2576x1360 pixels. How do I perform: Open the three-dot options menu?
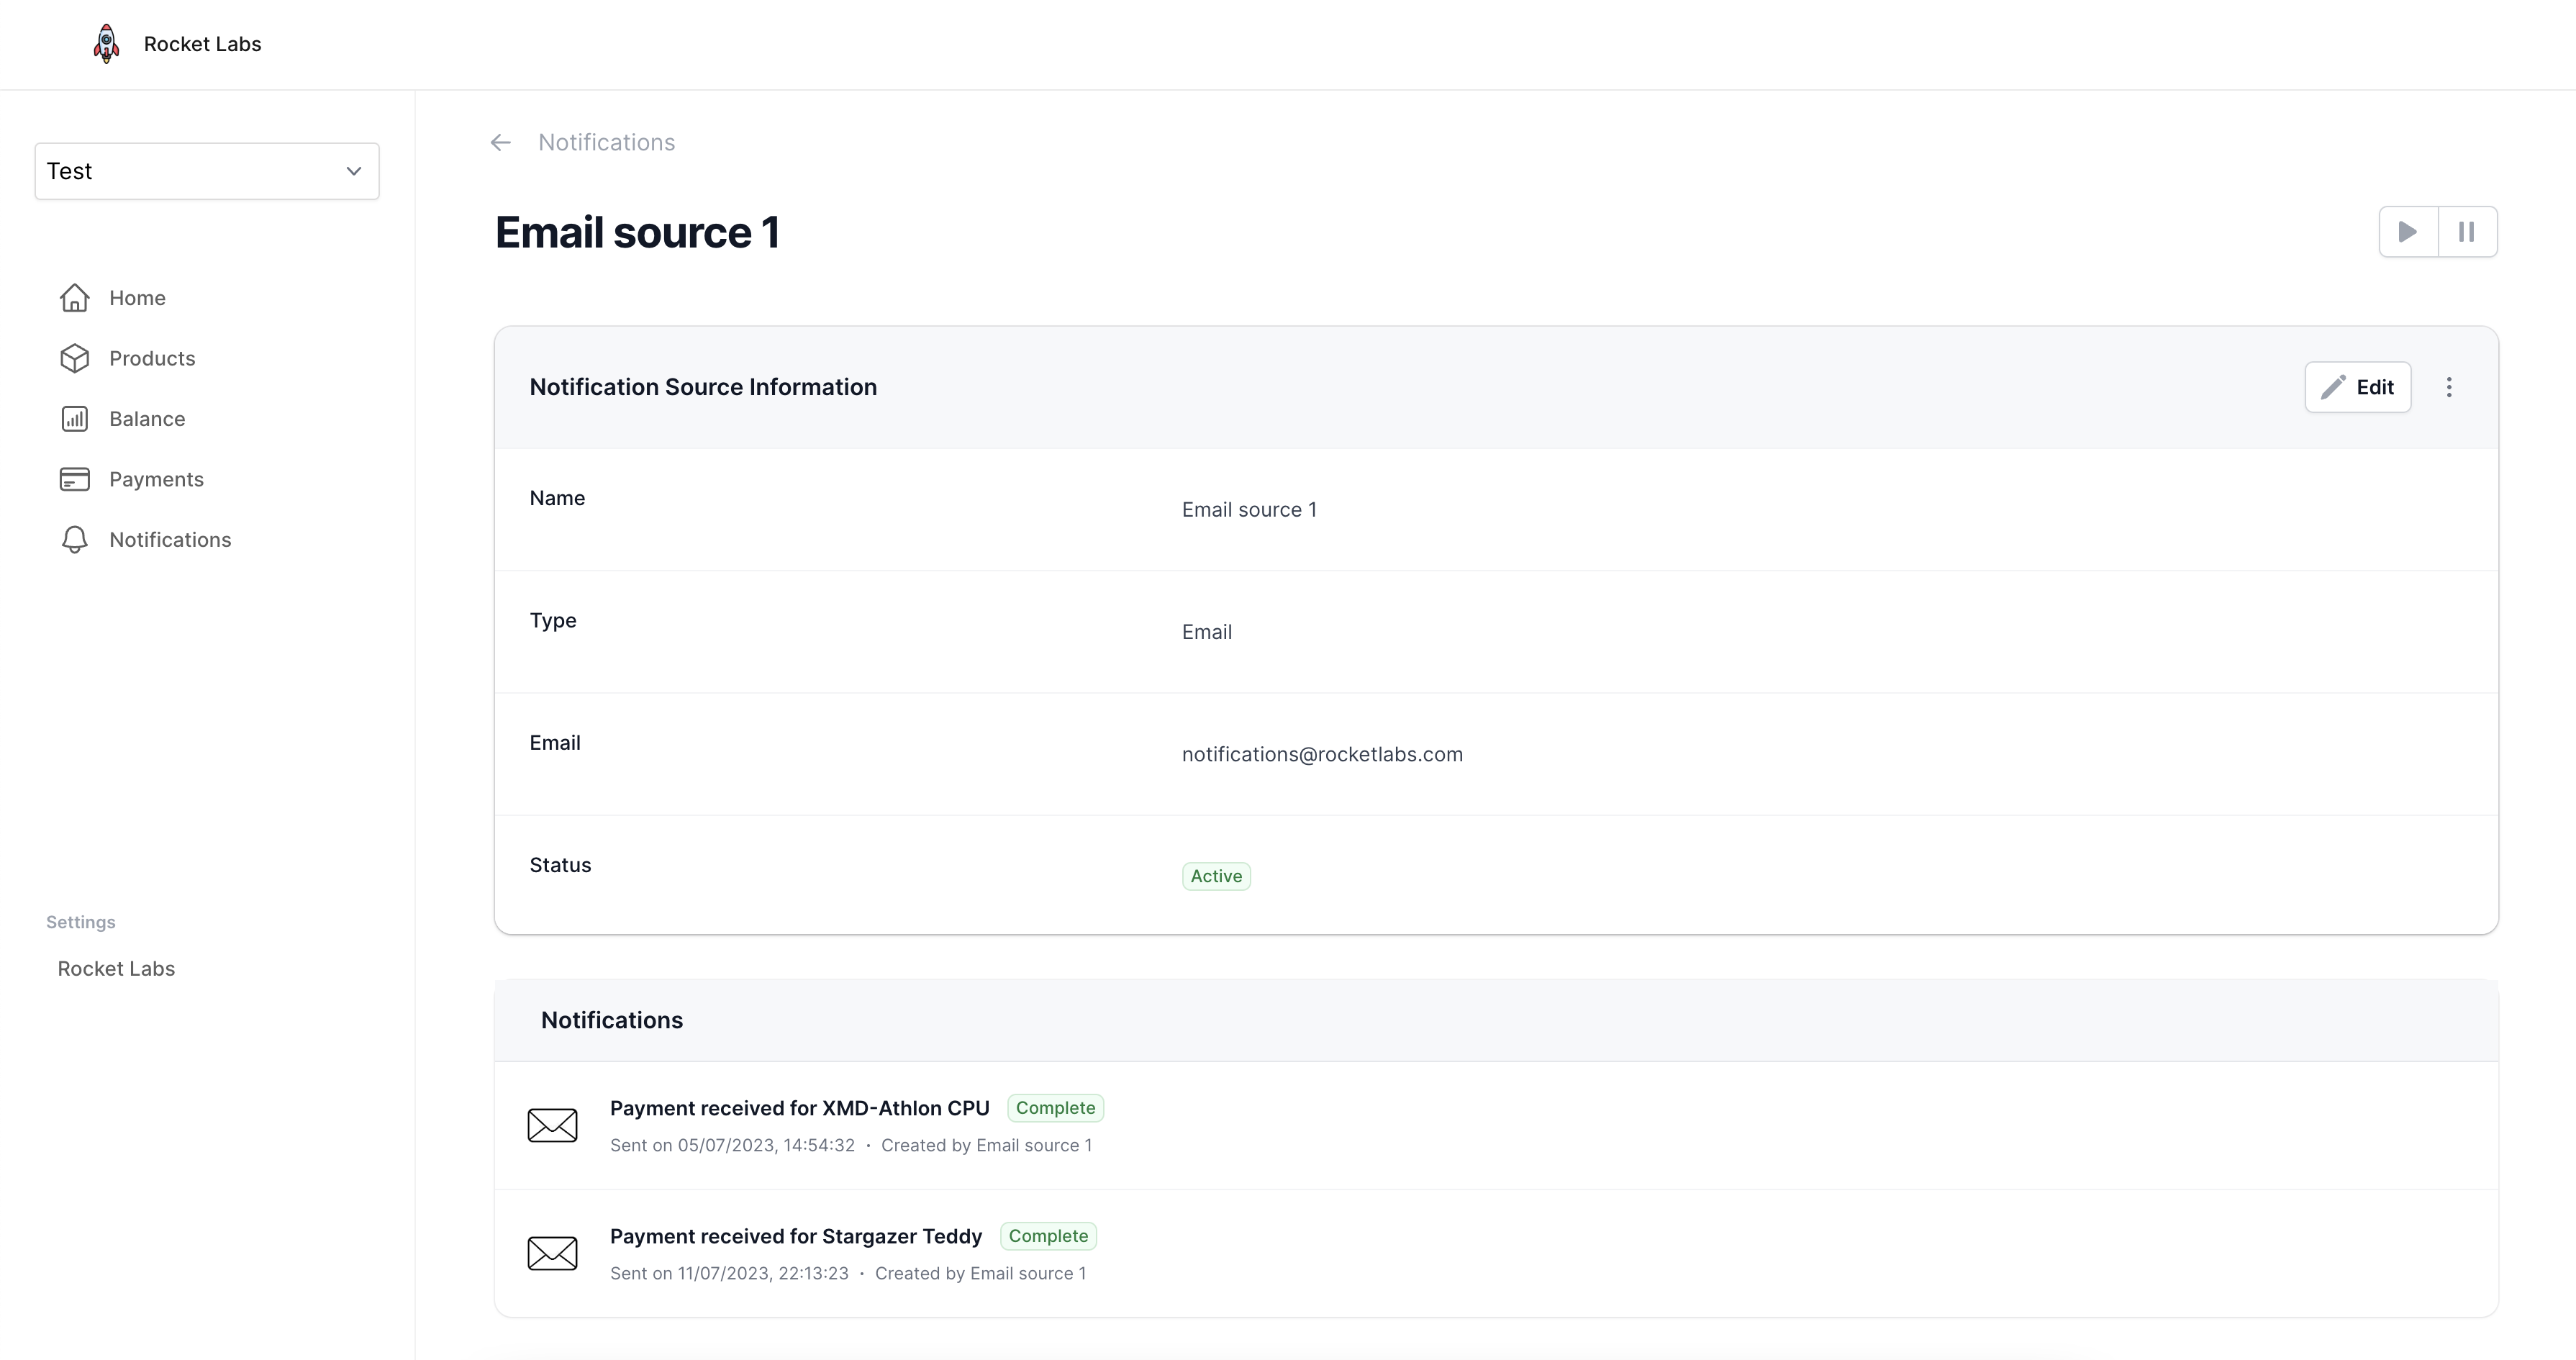(2449, 387)
